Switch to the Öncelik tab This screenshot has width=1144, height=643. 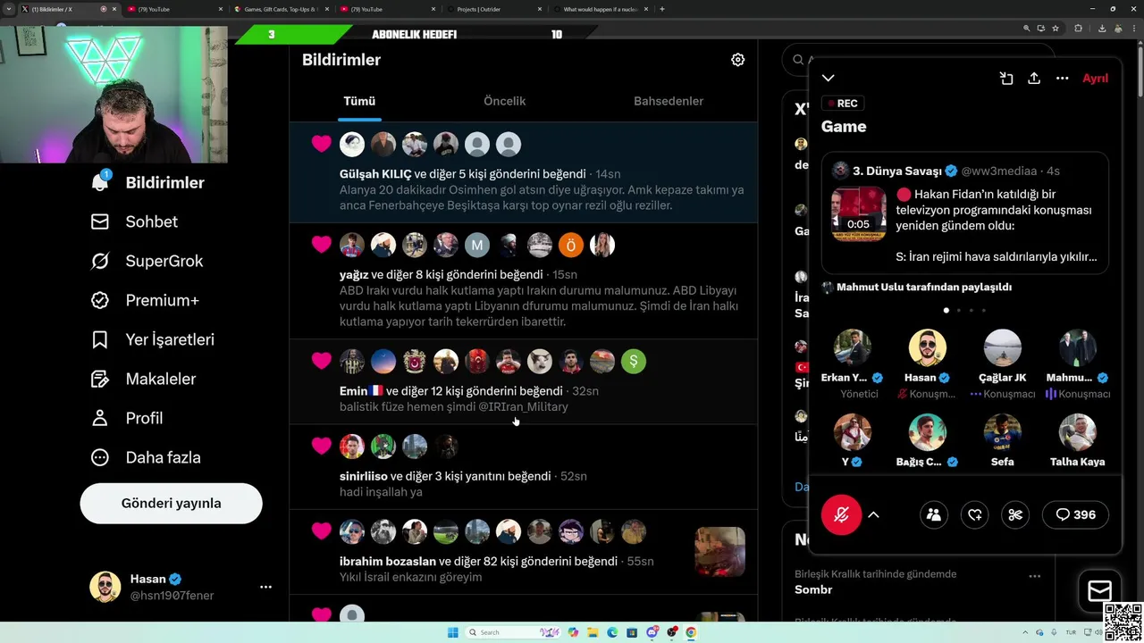click(504, 101)
